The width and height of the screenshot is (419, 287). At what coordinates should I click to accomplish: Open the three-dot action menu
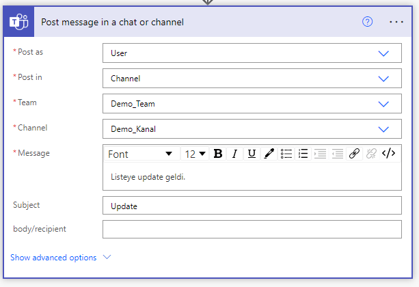[396, 22]
